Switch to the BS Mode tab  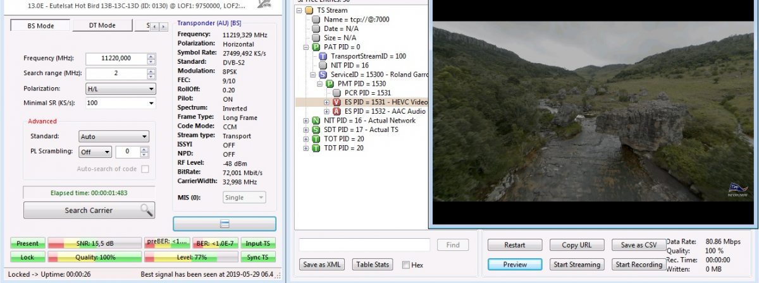click(x=40, y=25)
